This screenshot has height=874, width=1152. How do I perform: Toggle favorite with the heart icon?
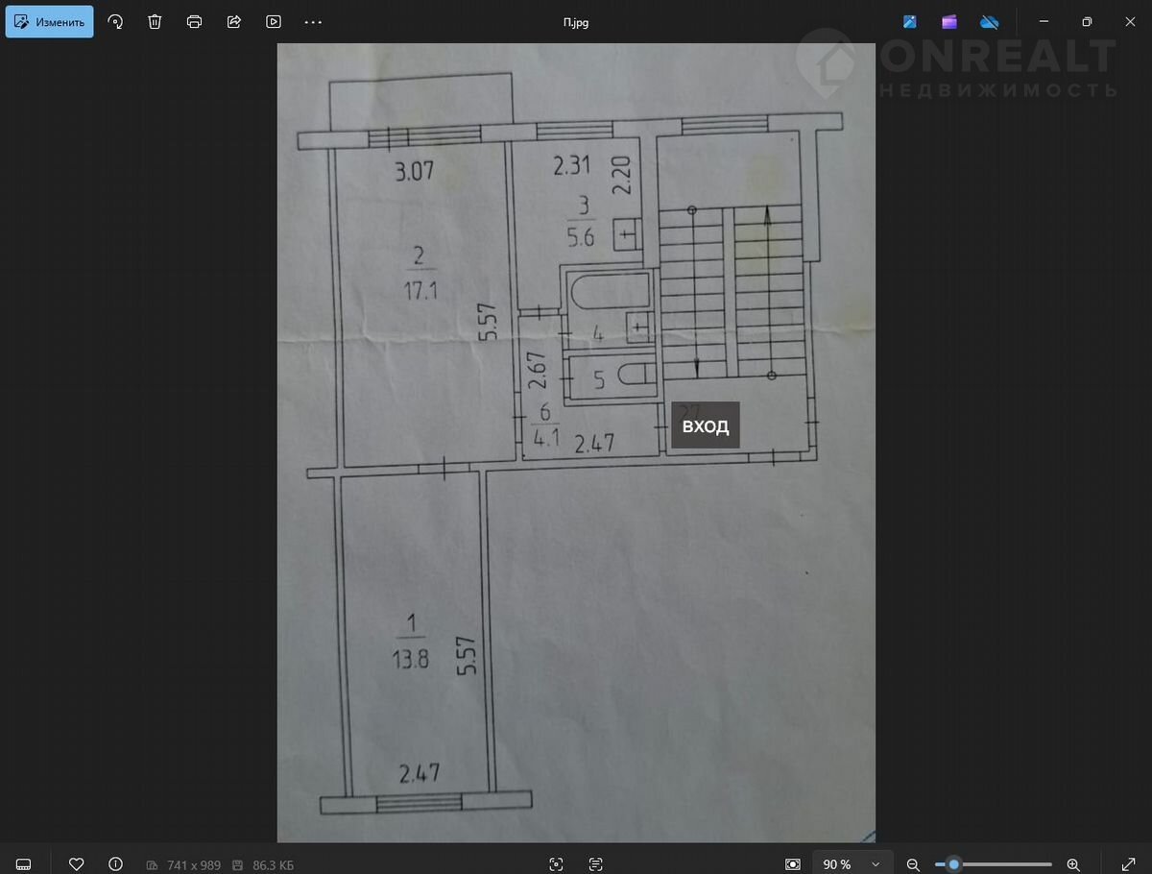point(77,864)
